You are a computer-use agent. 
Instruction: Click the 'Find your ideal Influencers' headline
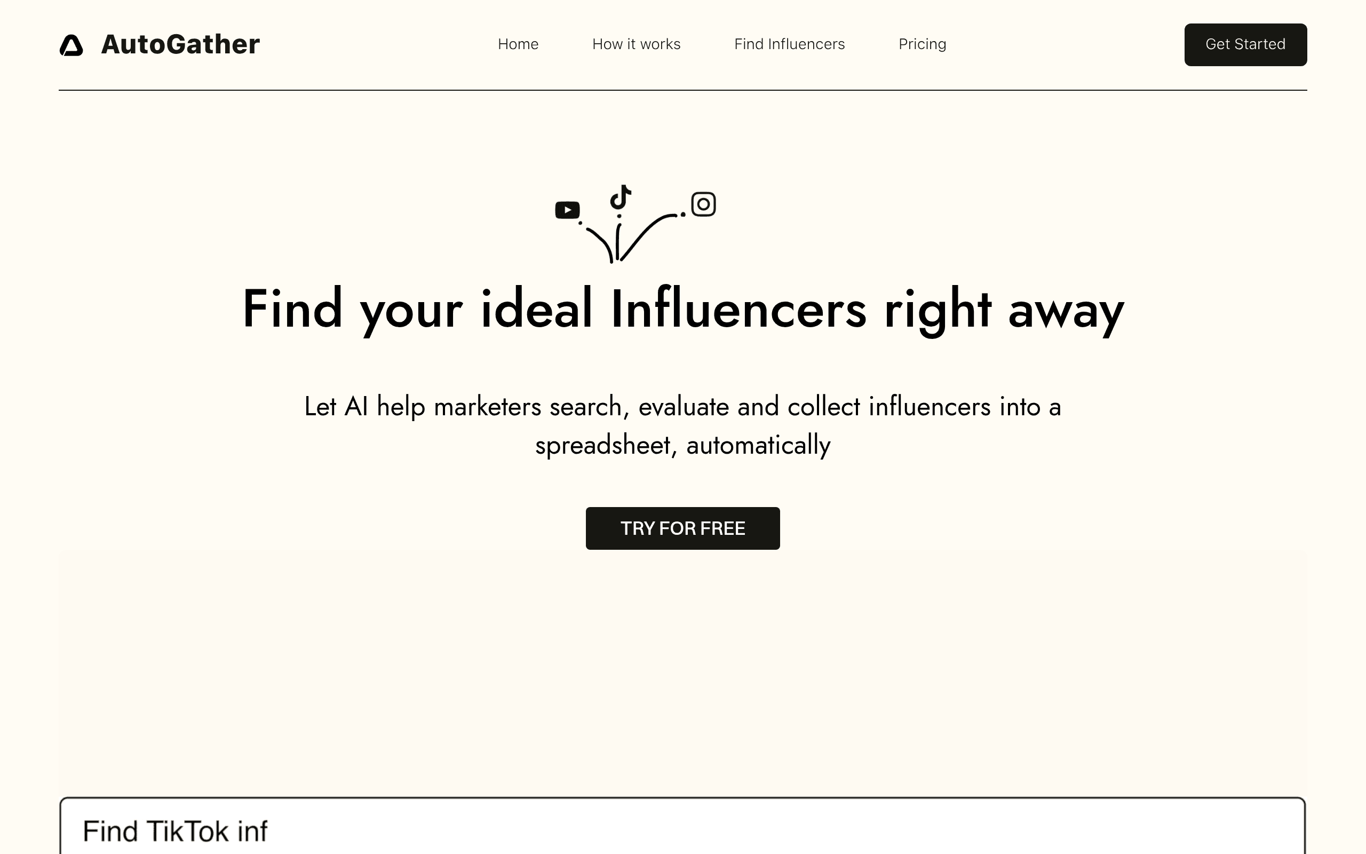click(x=683, y=309)
